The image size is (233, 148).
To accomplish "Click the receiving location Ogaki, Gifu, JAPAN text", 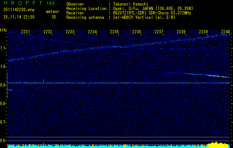I will (x=153, y=9).
